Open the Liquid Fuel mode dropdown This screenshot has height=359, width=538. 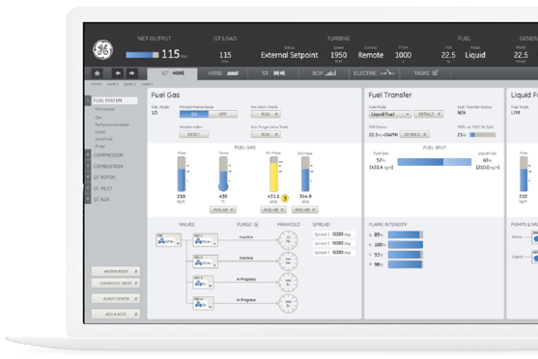(x=390, y=114)
